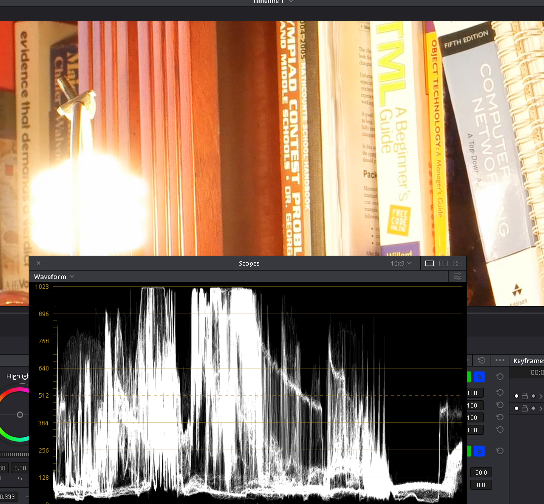
Task: Close the Scopes window
Action: click(39, 263)
